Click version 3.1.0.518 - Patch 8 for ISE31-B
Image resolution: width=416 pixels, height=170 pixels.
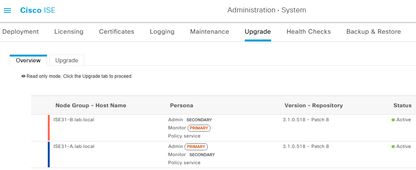click(306, 120)
